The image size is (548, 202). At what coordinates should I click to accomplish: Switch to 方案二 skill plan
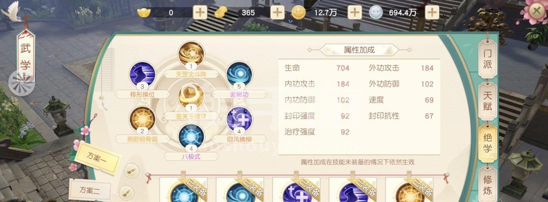click(x=90, y=190)
